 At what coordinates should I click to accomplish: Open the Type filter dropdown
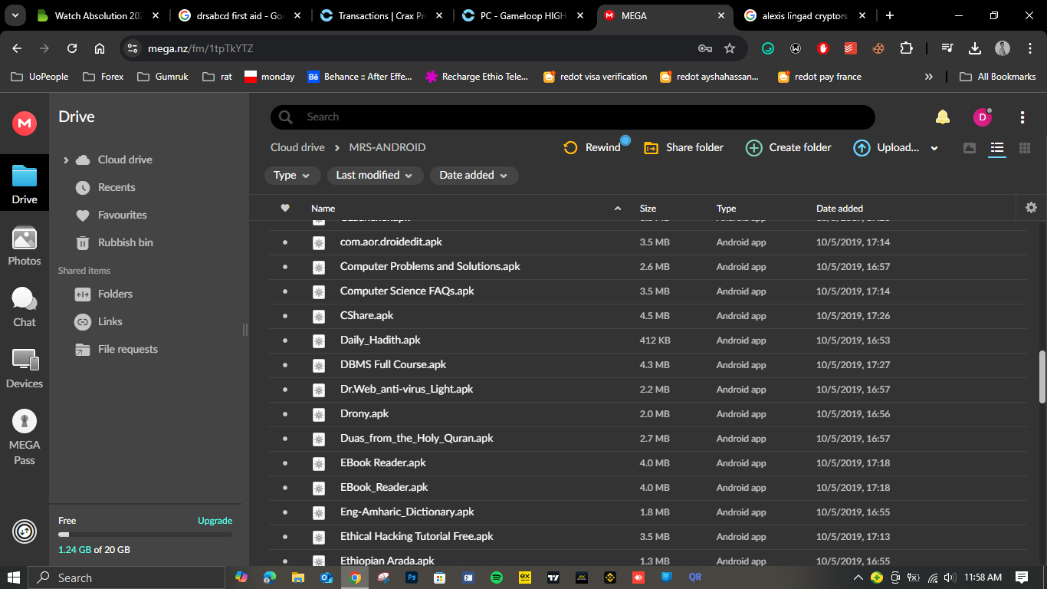click(x=292, y=176)
